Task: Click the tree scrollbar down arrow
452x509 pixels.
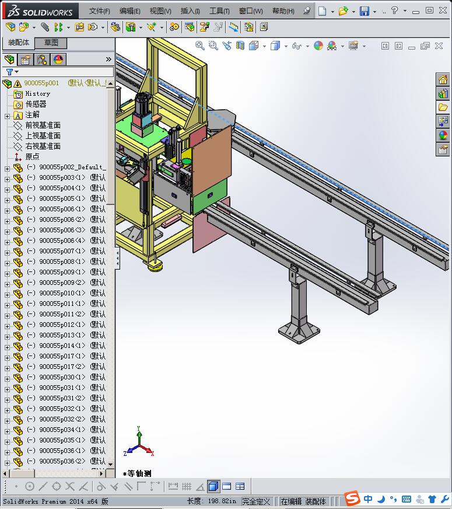Action: (x=110, y=465)
